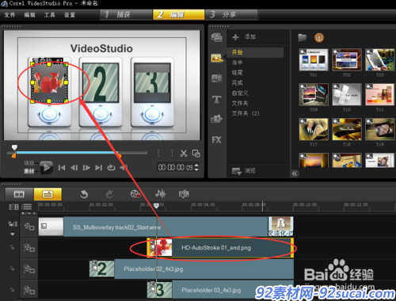Click the undo arrow in timeline toolbar
Viewport: 396px width, 301px height.
tap(84, 194)
